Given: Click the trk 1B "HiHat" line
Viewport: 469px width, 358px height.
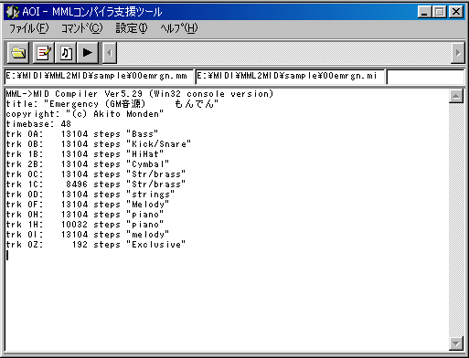Looking at the screenshot, I should (85, 154).
